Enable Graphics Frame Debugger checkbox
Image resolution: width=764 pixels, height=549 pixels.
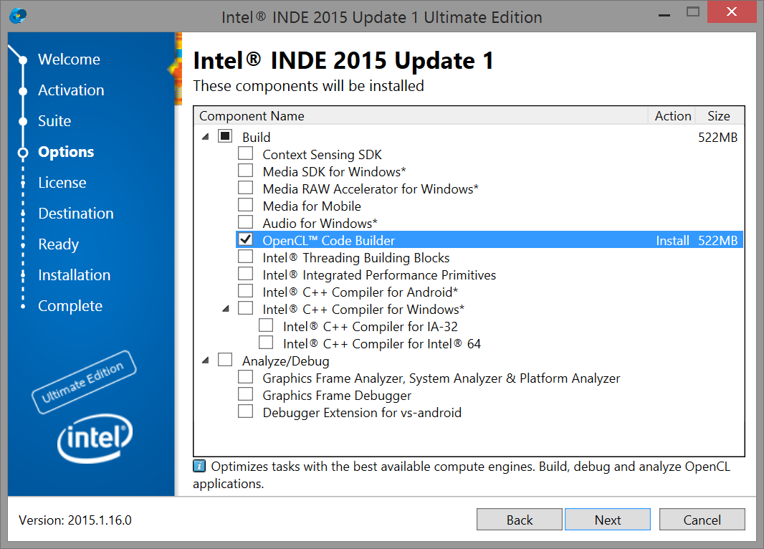tap(246, 394)
